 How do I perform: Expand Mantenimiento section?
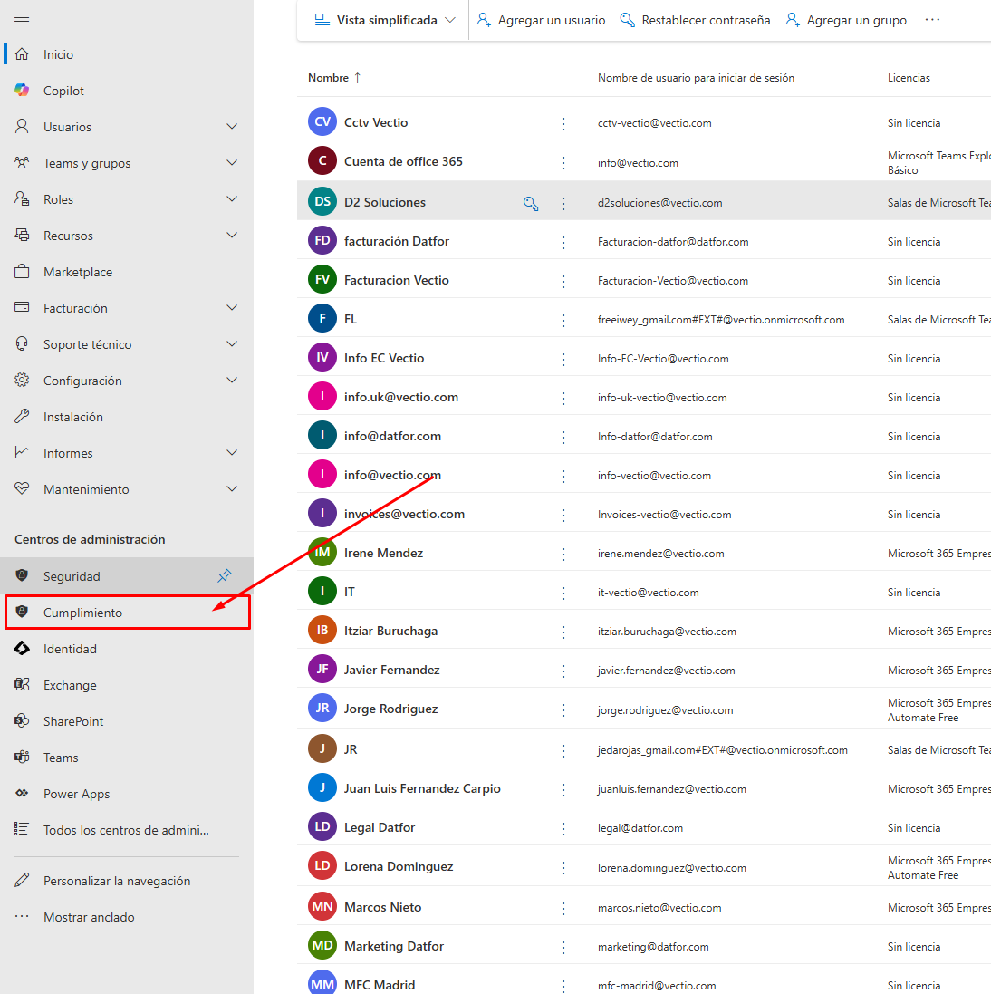232,488
